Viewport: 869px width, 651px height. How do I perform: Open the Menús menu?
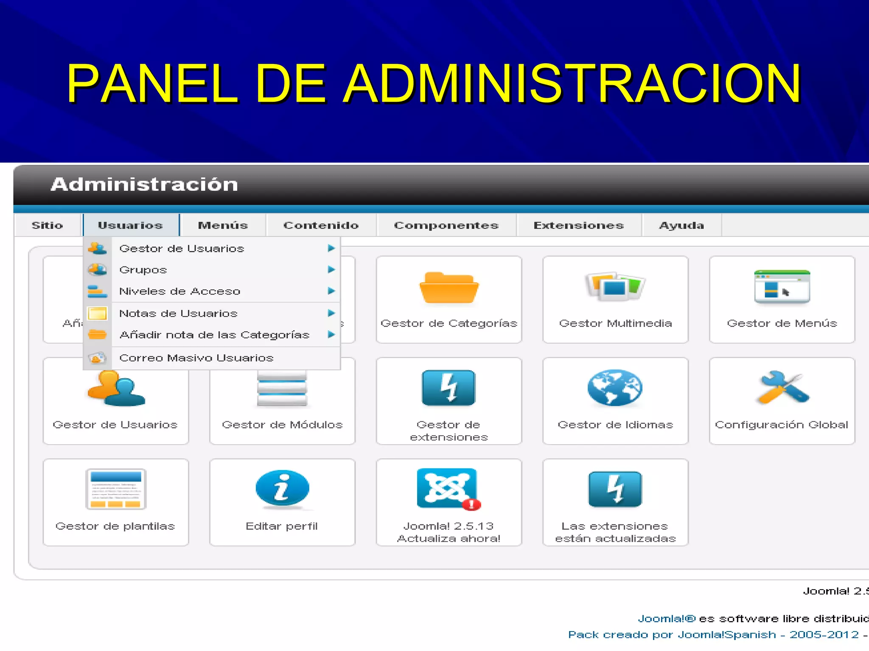(223, 225)
